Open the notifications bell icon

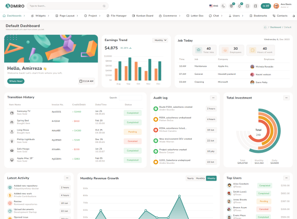(240, 6)
